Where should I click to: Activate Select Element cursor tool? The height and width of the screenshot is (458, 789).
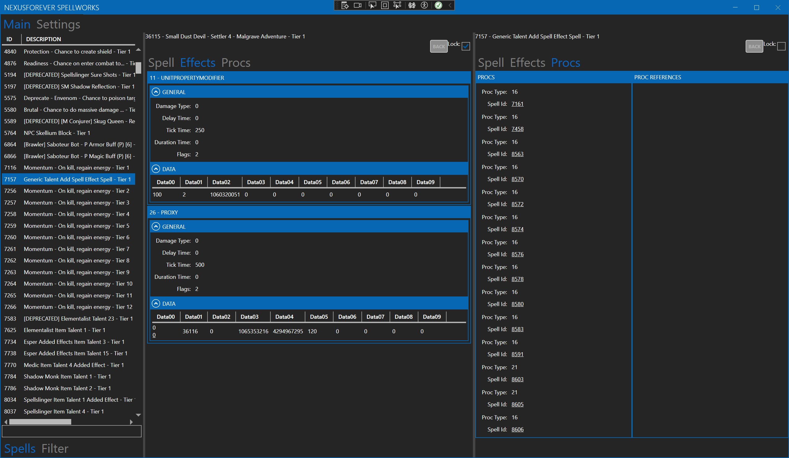pos(372,5)
